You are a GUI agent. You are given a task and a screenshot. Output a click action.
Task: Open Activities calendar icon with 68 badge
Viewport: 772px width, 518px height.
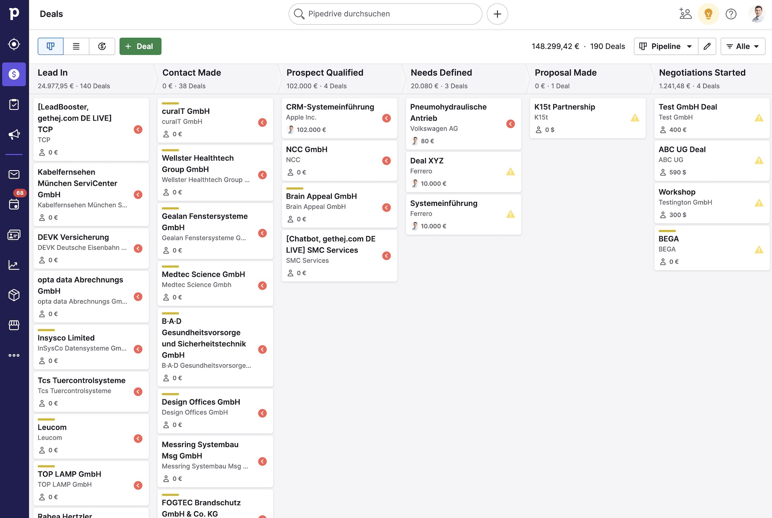pos(14,204)
